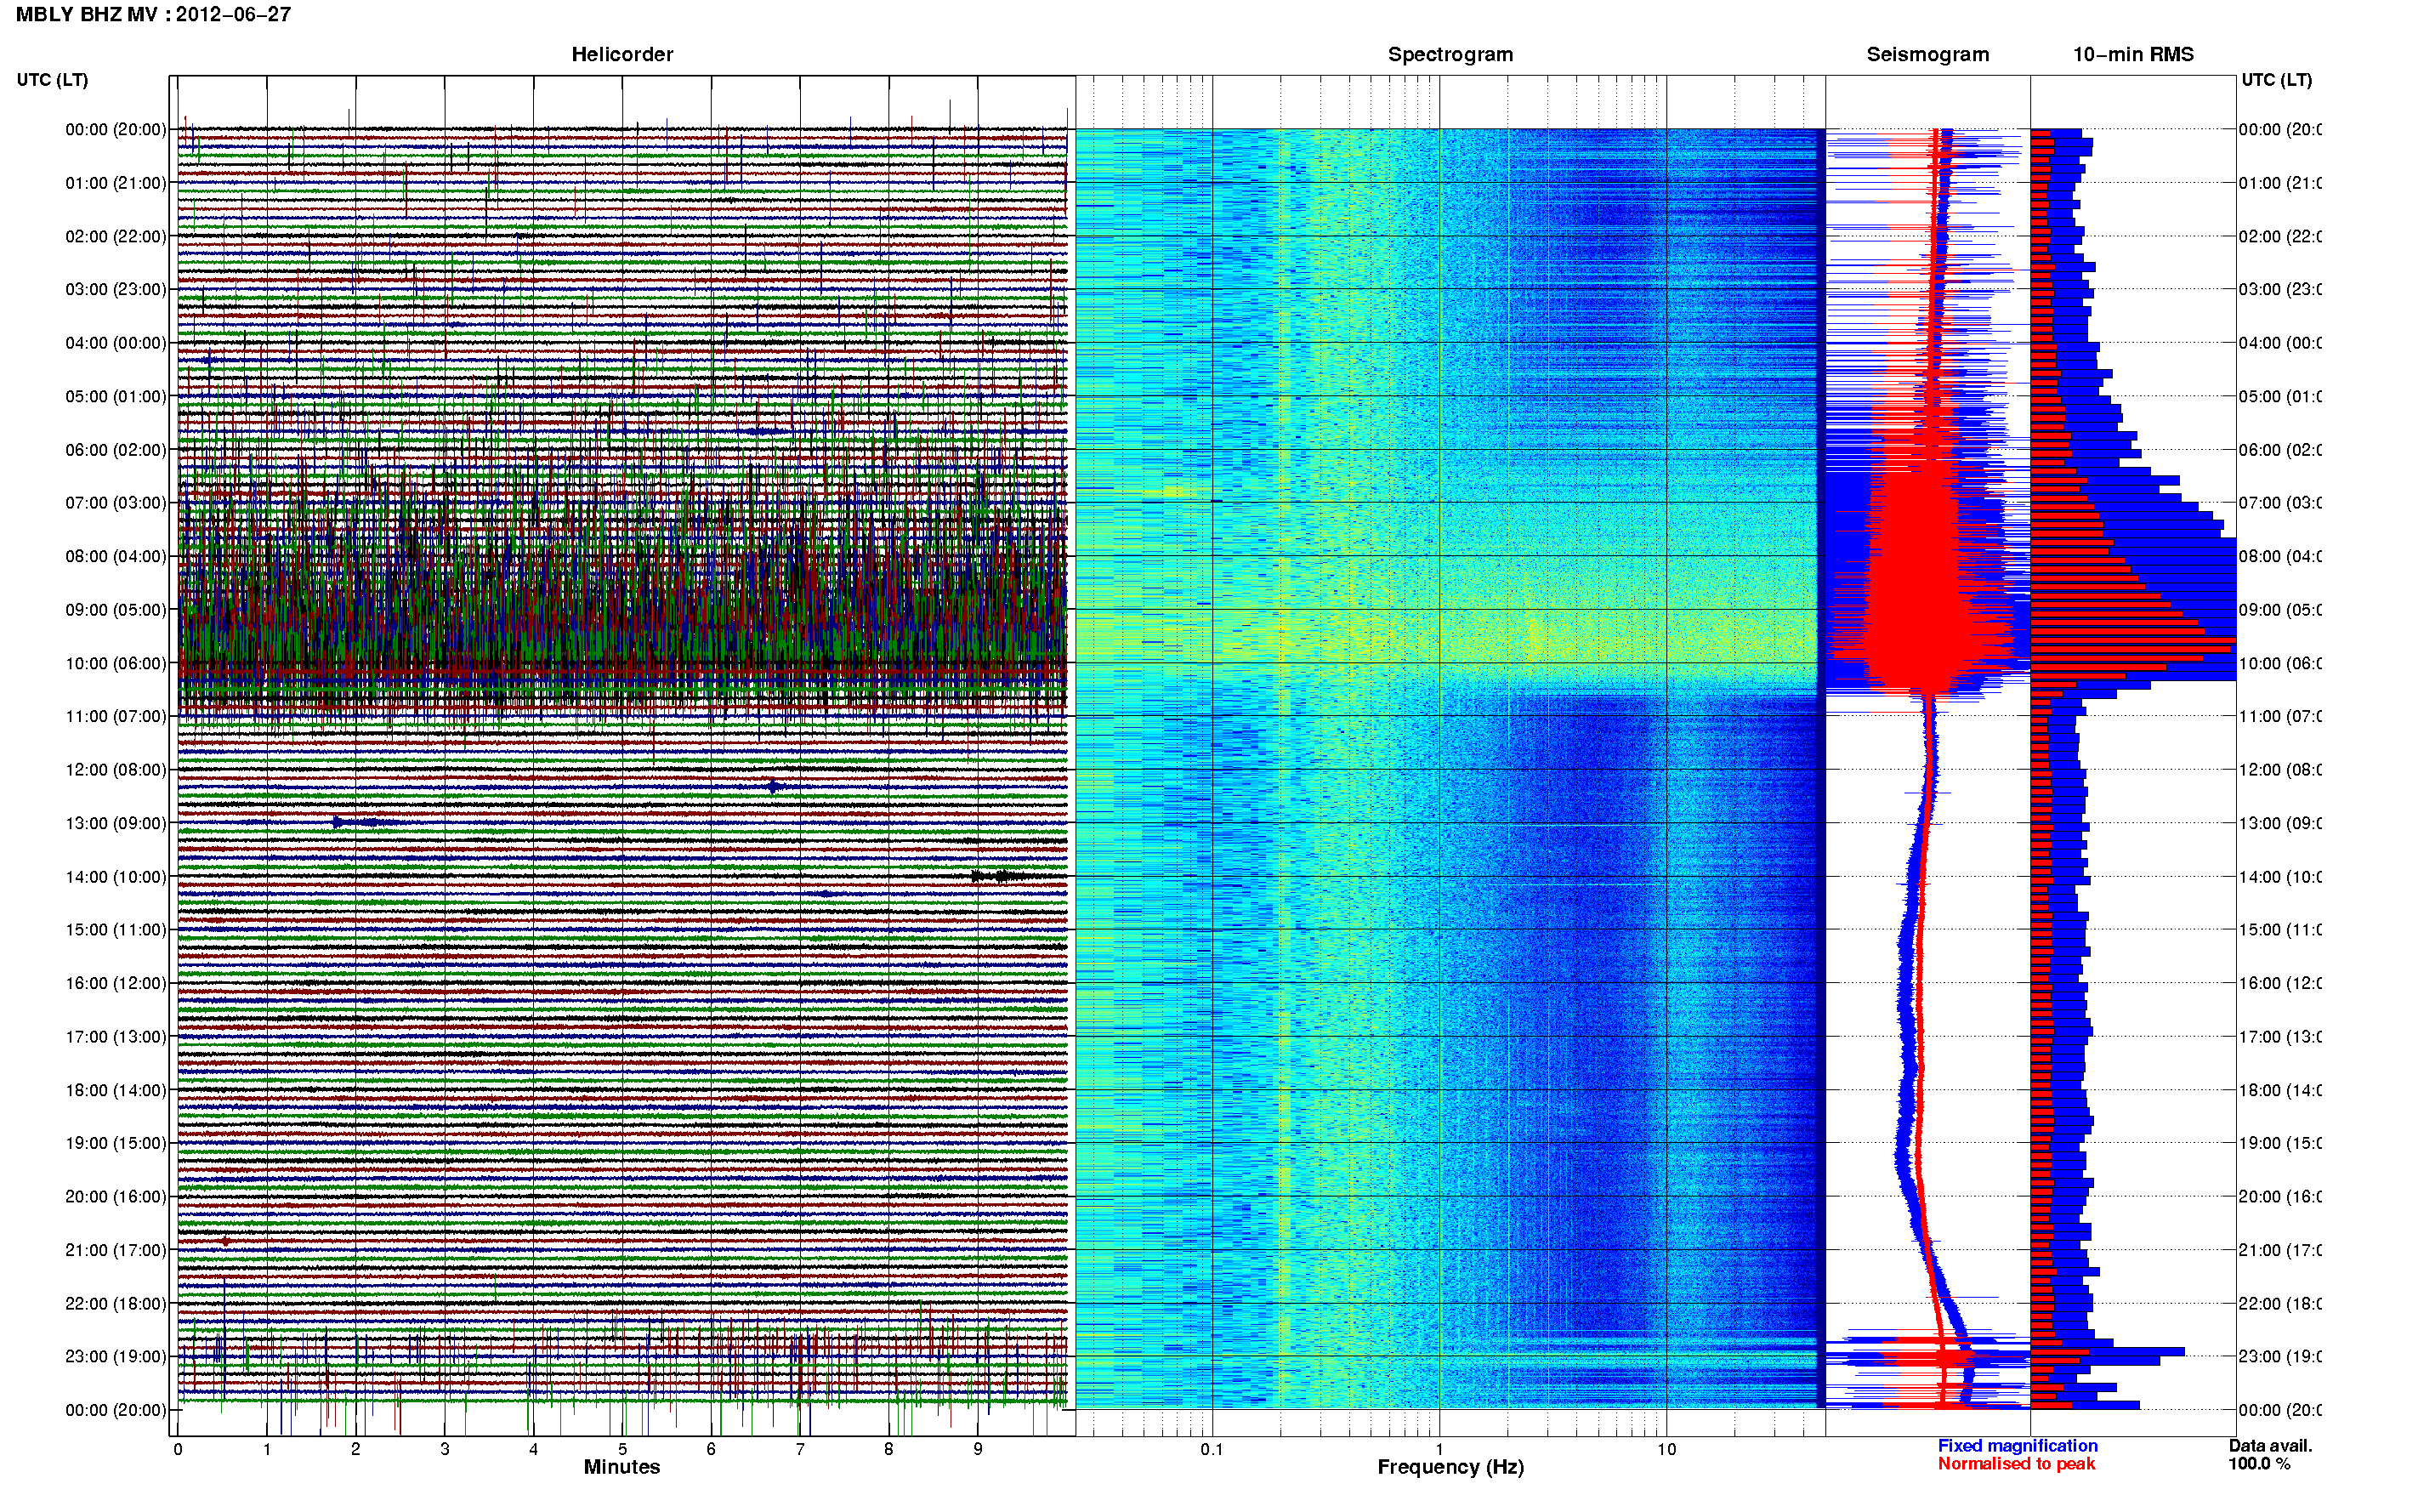Click the minute 5 tick label on helicorder
The width and height of the screenshot is (2418, 1512).
(622, 1449)
